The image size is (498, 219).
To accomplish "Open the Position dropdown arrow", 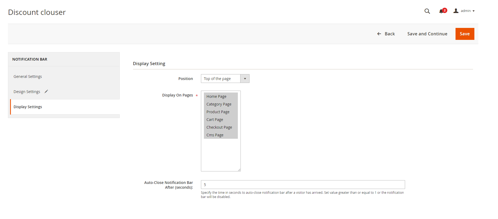I will click(x=245, y=79).
